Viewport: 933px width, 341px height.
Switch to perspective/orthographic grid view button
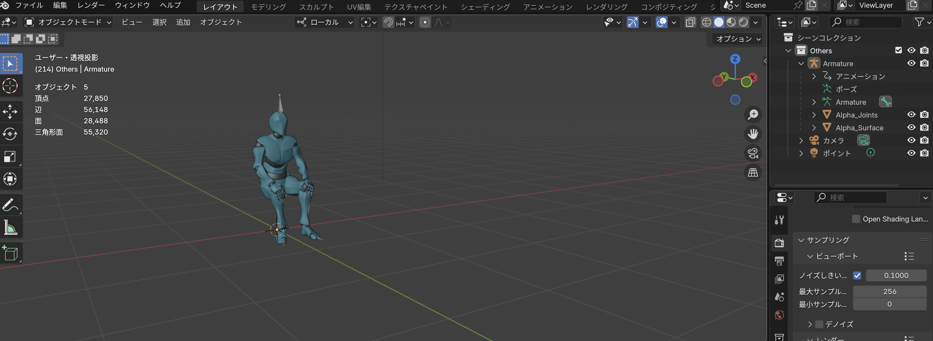(x=753, y=172)
